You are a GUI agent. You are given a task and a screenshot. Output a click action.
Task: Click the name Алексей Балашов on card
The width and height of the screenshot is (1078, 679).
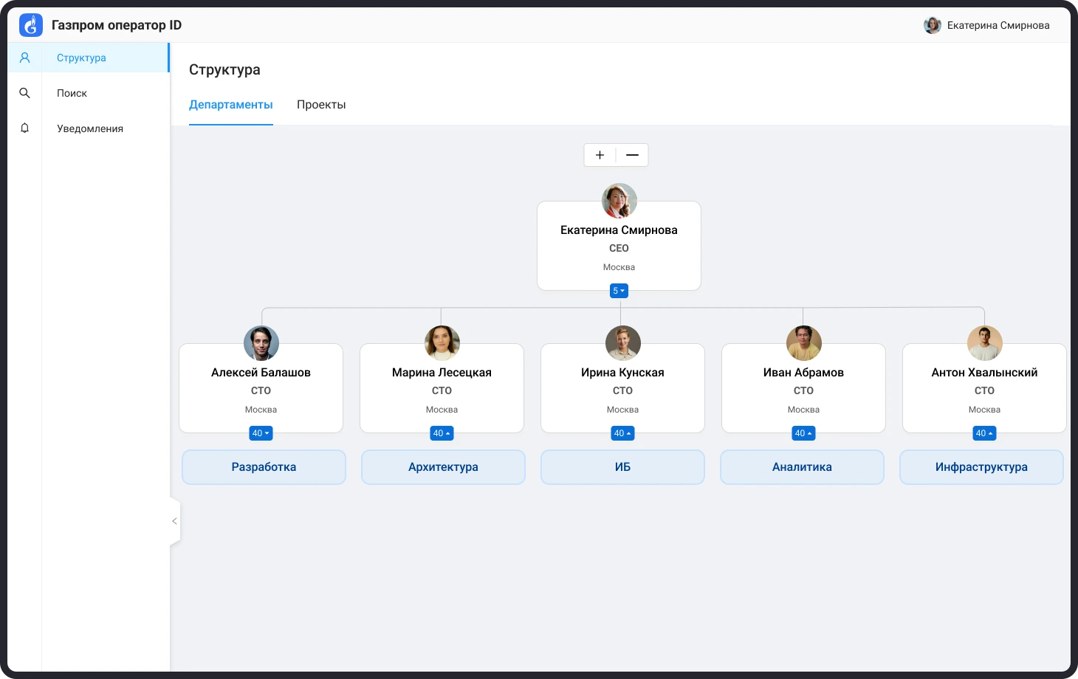point(261,373)
